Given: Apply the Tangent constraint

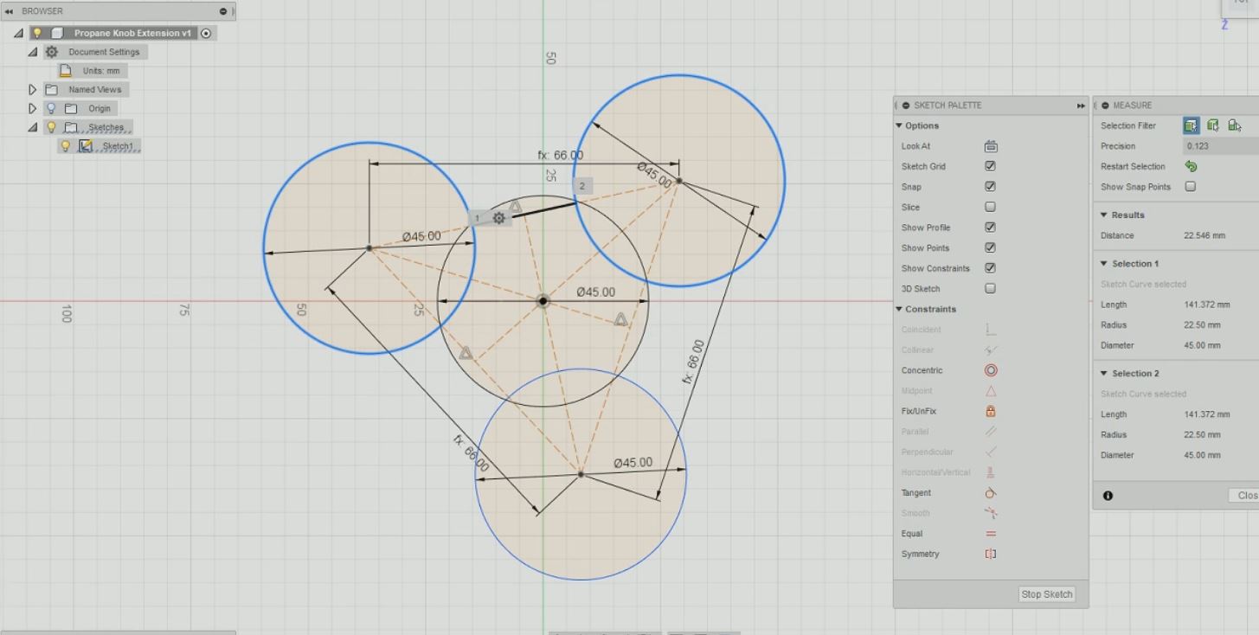Looking at the screenshot, I should (x=991, y=493).
